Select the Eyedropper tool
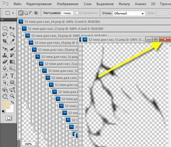Viewport: 171px width, 147px height. pyautogui.click(x=12, y=41)
